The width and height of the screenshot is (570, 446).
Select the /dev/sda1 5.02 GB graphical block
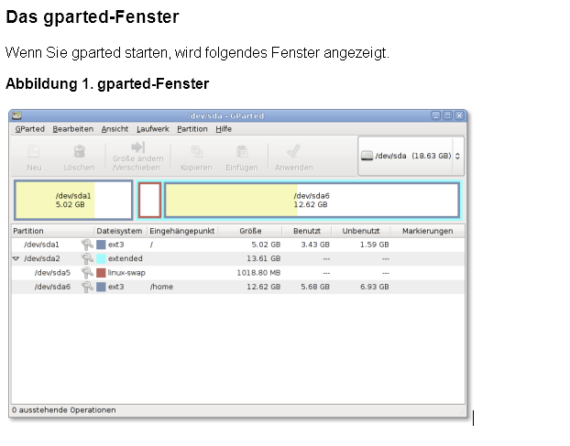pyautogui.click(x=73, y=201)
